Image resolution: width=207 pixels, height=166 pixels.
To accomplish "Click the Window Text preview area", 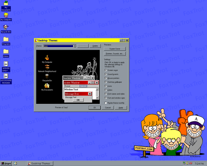I will 71,90.
